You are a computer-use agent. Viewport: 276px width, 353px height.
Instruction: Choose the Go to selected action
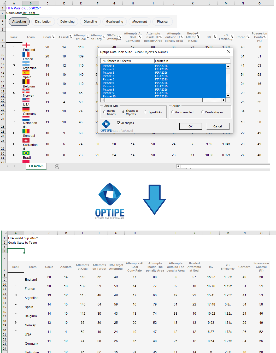[173, 112]
